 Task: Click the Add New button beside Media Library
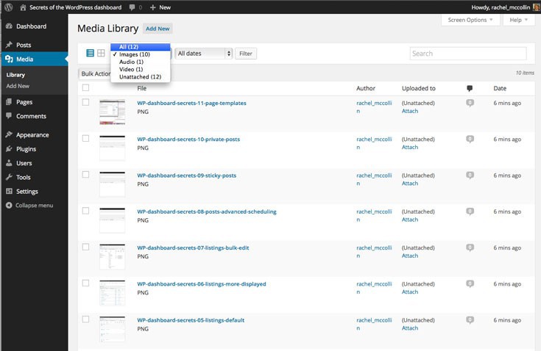coord(158,29)
